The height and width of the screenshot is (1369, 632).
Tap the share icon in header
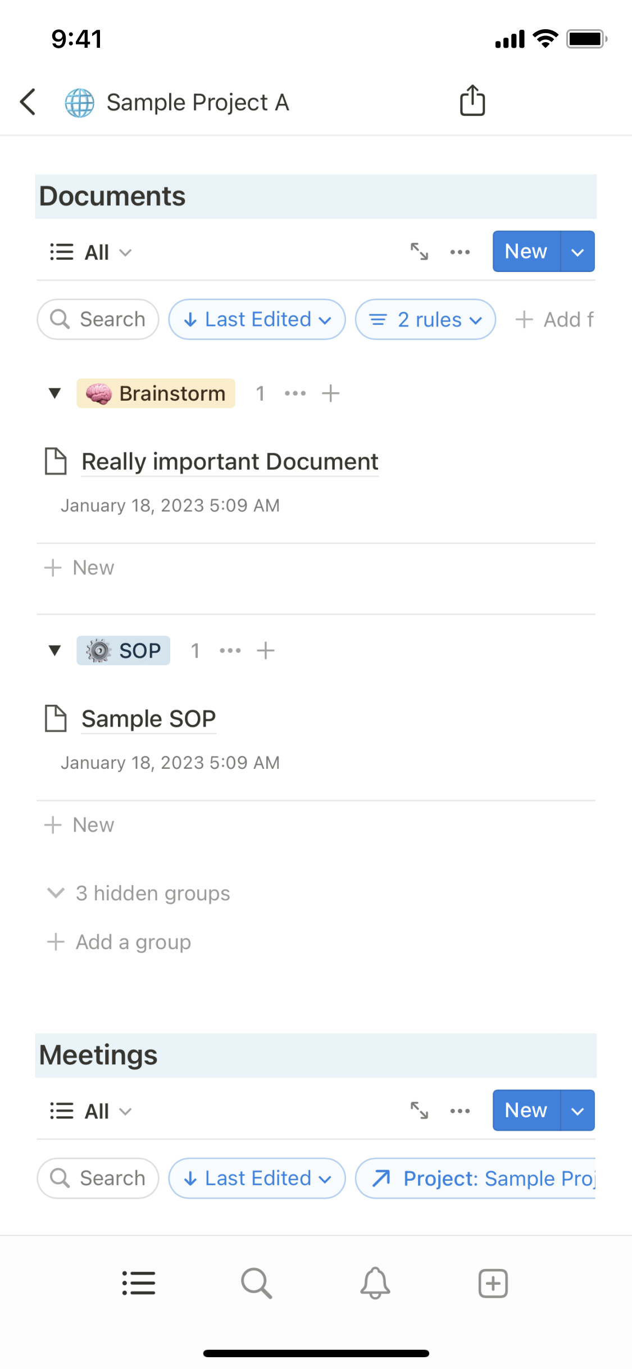tap(472, 101)
